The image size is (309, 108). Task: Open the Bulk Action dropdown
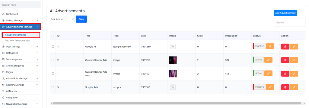(x=62, y=19)
